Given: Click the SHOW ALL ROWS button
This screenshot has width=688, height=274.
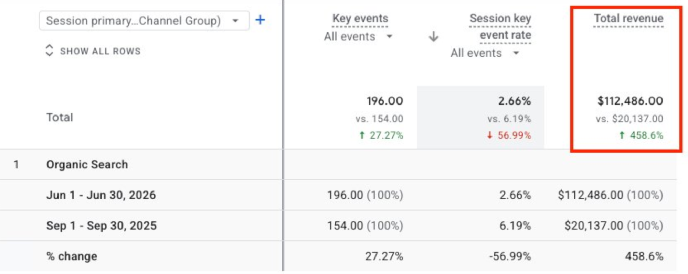Looking at the screenshot, I should (x=93, y=51).
